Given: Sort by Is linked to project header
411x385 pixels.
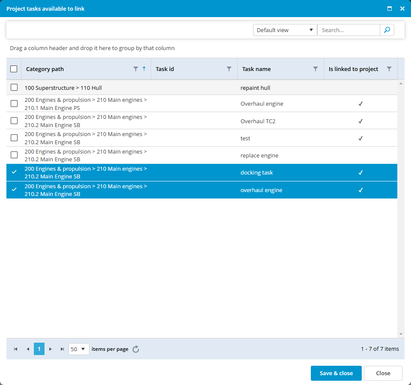Looking at the screenshot, I should click(x=353, y=69).
